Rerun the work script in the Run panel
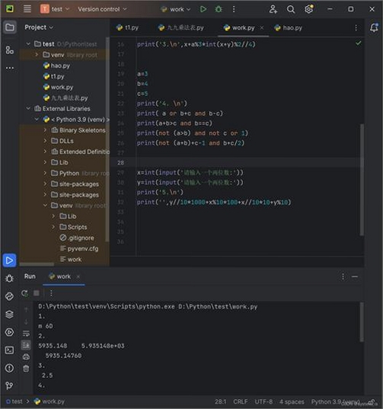The width and height of the screenshot is (383, 409). coord(25,293)
